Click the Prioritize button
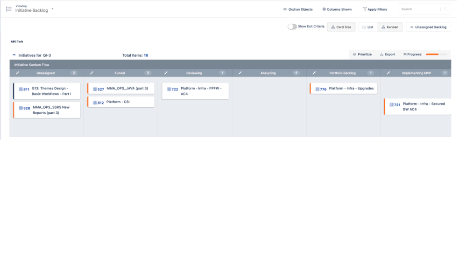Screen dimensions: 466x262 coord(362,55)
